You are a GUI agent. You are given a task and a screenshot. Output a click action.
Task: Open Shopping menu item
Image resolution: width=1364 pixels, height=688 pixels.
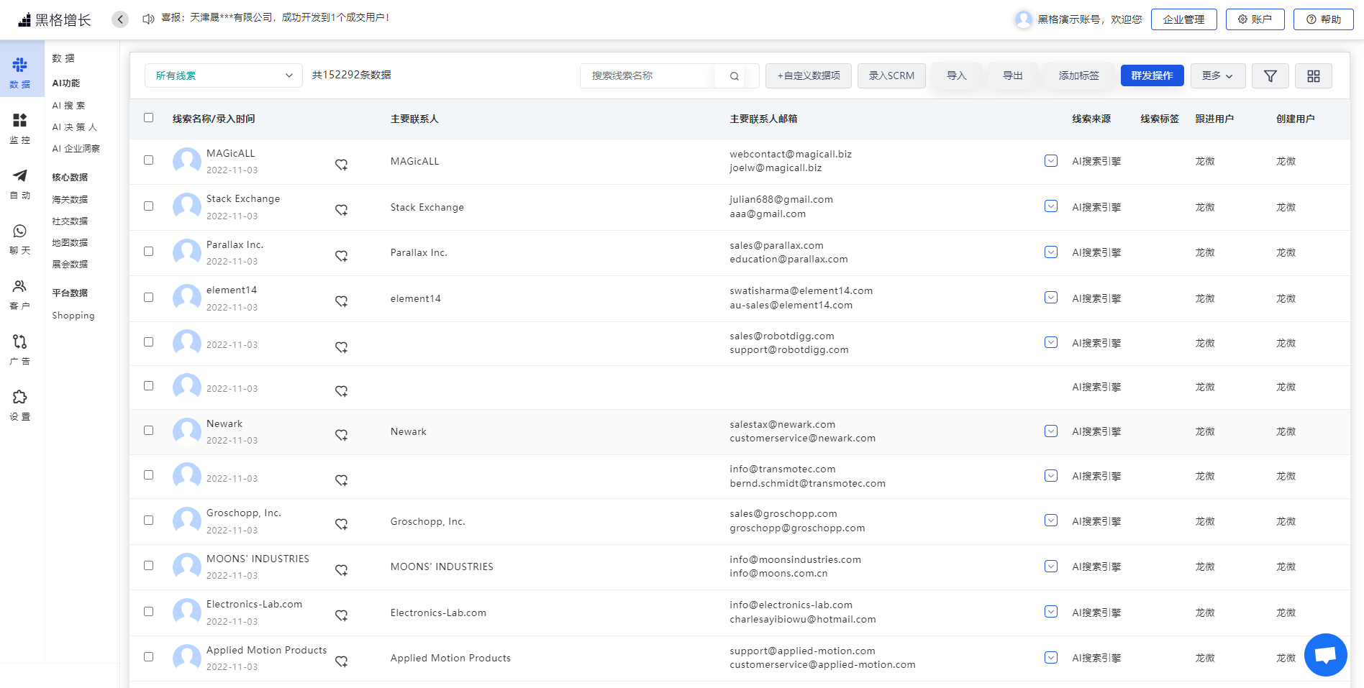(73, 316)
